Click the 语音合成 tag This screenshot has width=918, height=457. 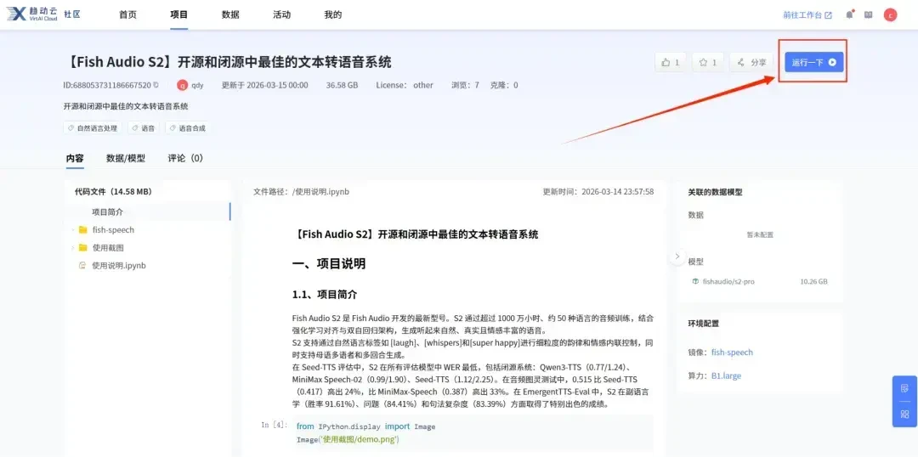click(x=187, y=128)
